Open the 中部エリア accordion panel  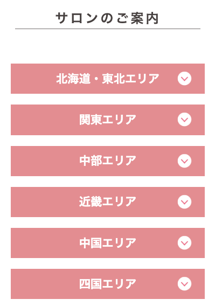[x=108, y=161]
